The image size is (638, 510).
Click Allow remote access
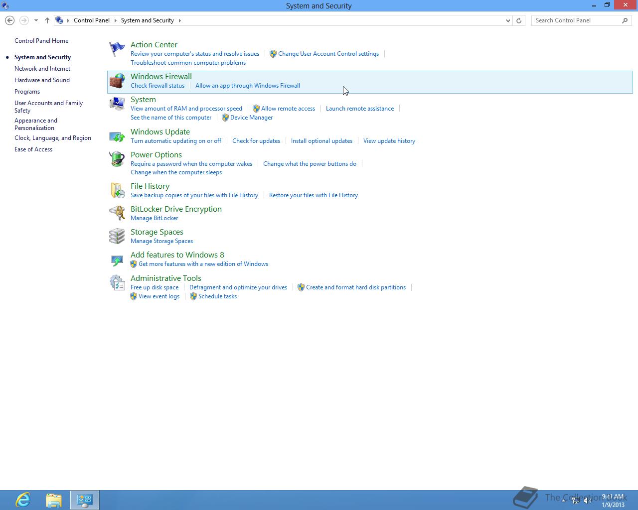click(288, 109)
